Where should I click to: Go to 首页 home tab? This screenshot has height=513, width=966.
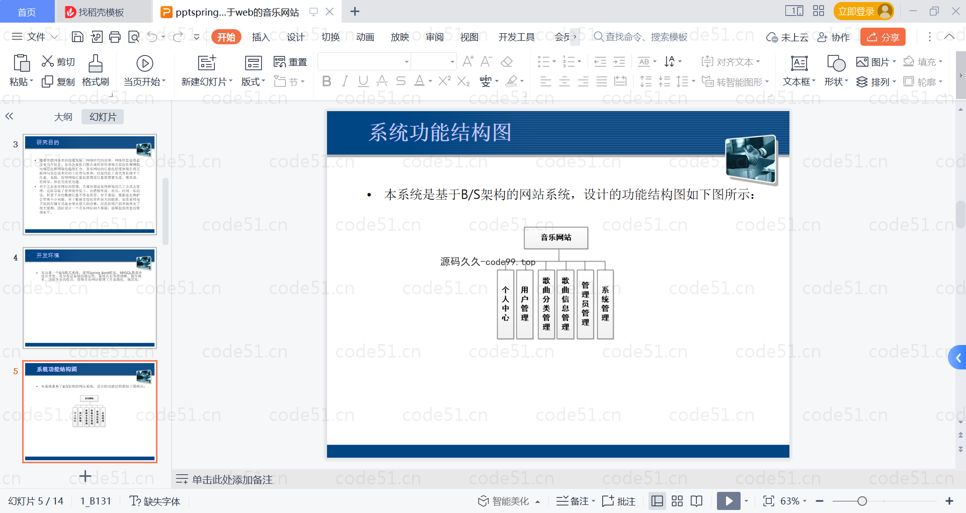click(27, 12)
